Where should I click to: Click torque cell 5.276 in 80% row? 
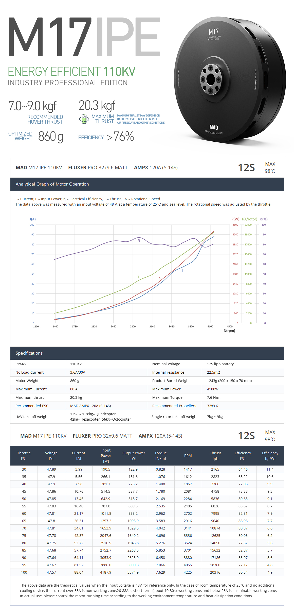tap(160, 543)
